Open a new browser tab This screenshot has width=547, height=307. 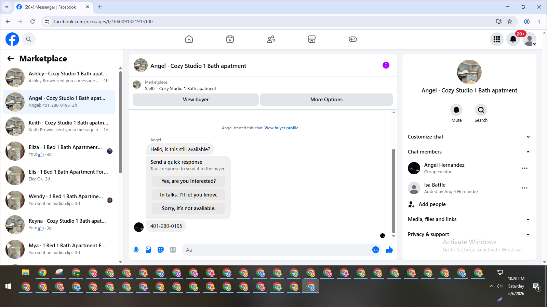click(100, 7)
